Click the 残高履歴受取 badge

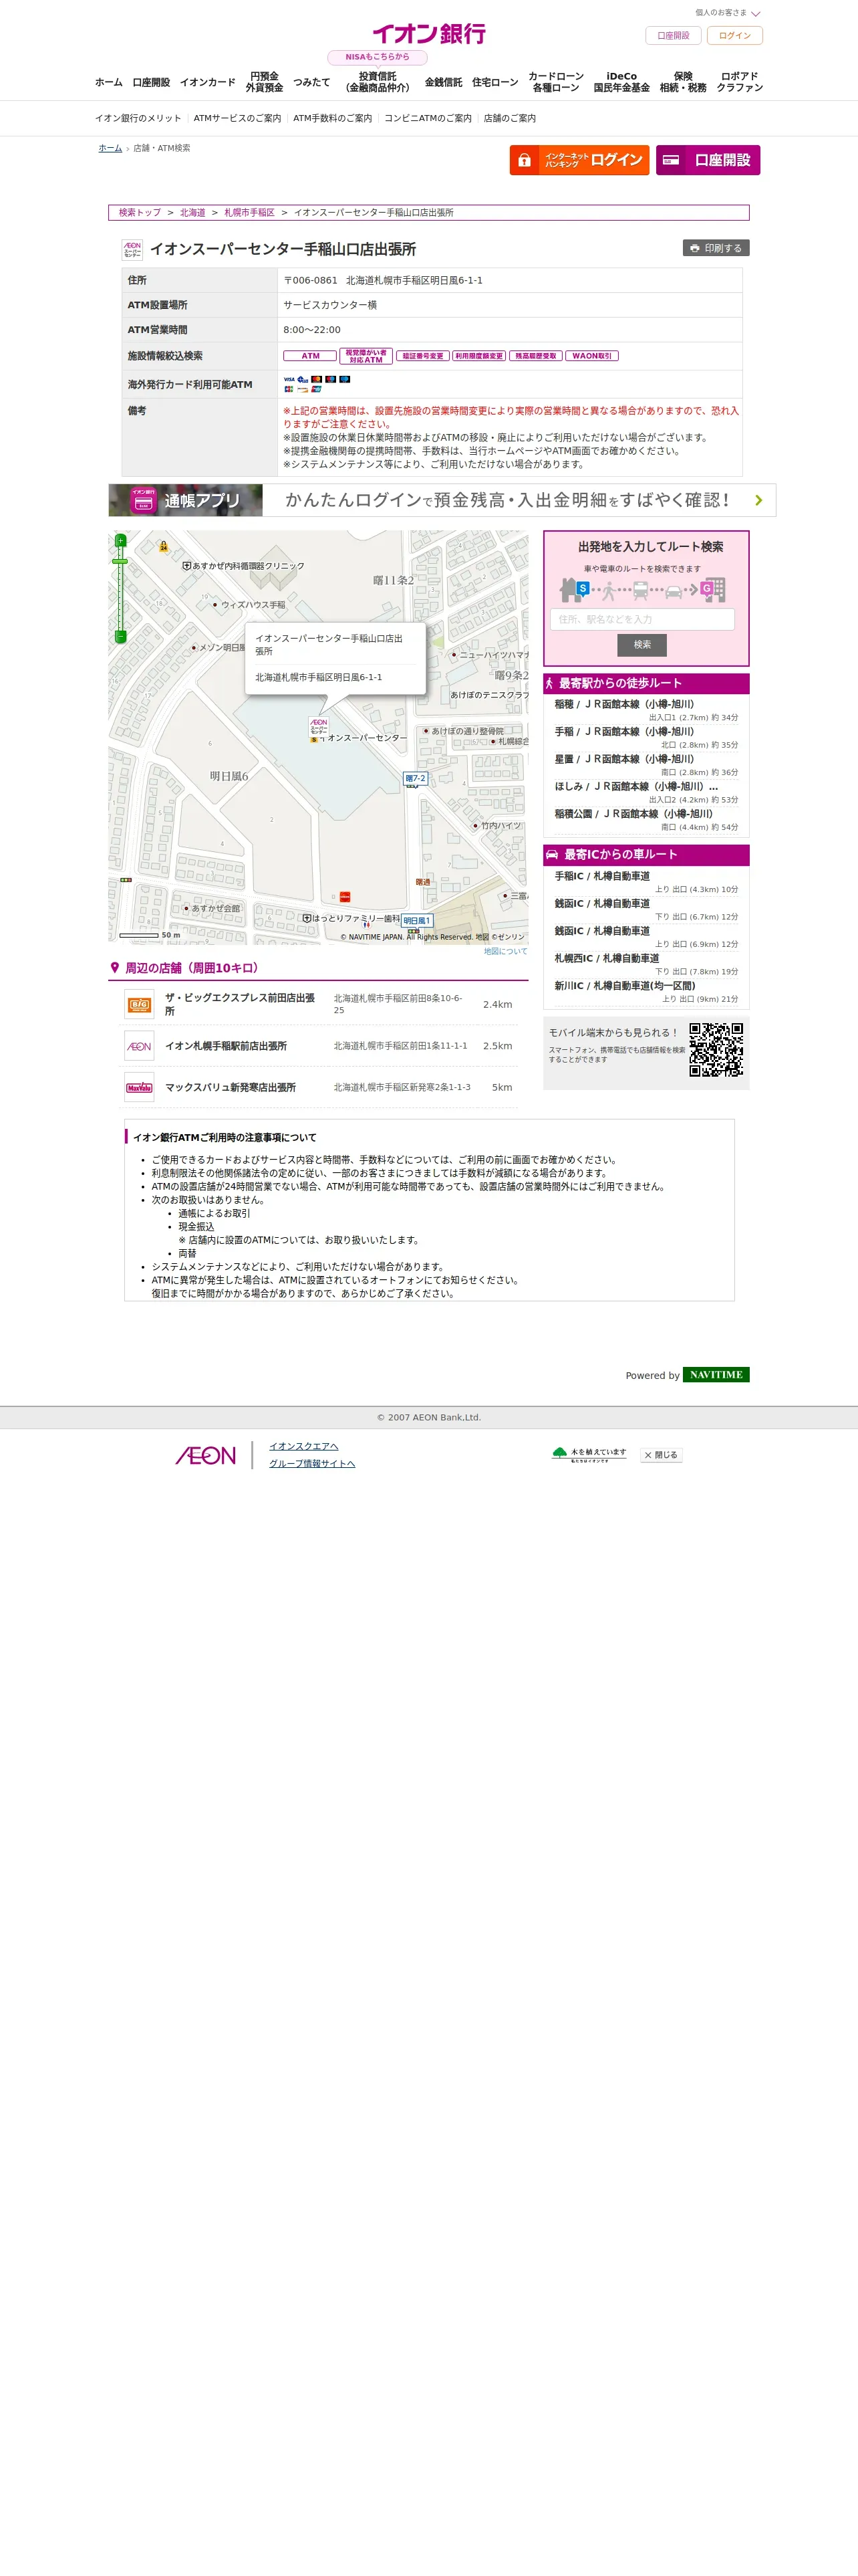click(535, 356)
